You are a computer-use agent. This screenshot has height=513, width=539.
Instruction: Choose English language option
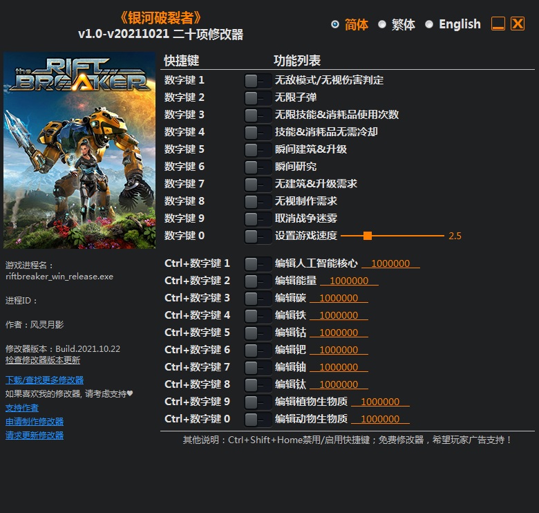429,24
